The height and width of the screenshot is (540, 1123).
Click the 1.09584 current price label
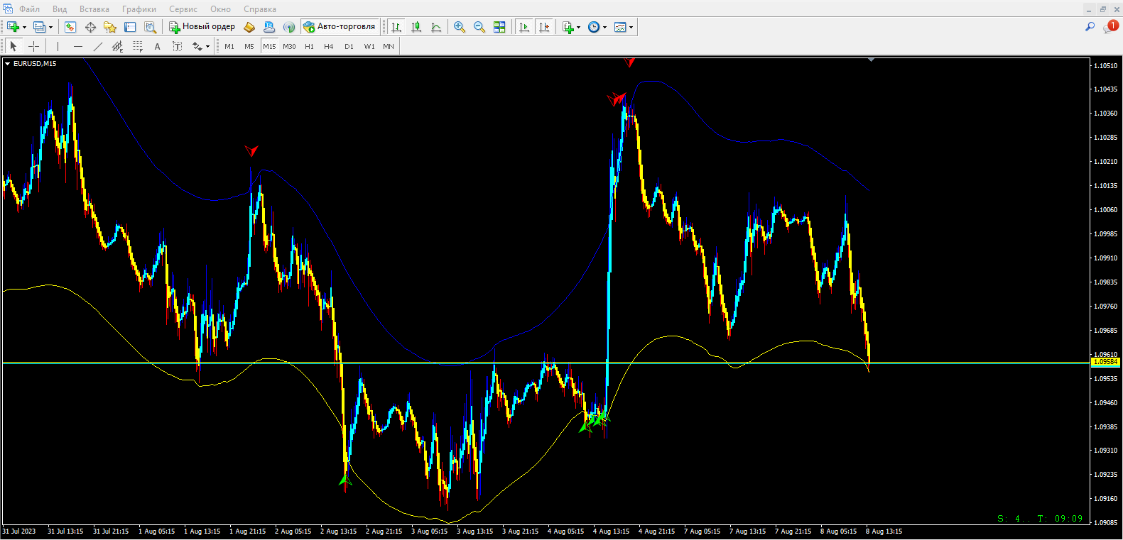pos(1105,362)
